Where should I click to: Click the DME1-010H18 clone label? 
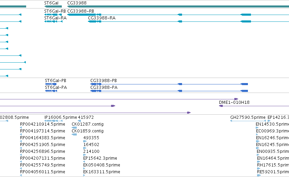click(234, 102)
